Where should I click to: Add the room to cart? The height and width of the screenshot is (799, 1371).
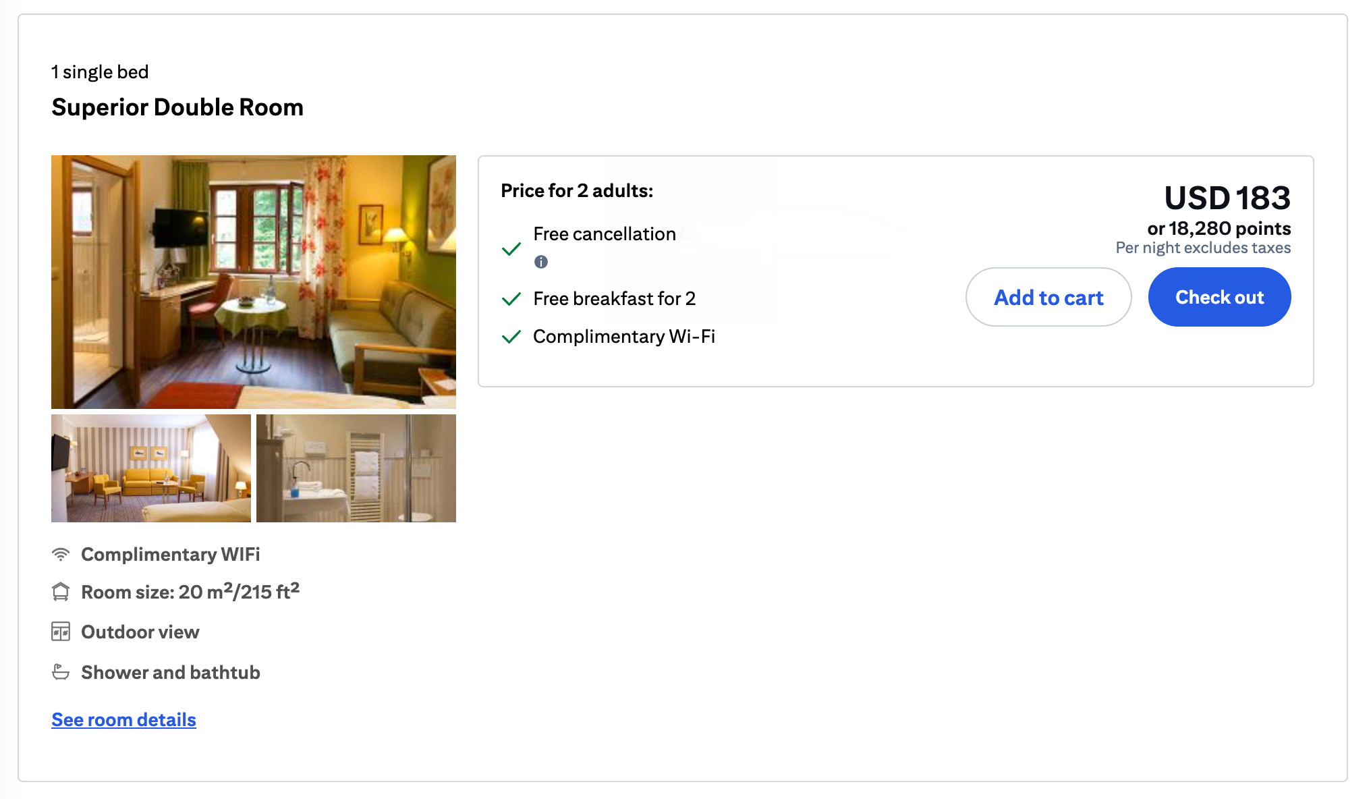pos(1048,297)
